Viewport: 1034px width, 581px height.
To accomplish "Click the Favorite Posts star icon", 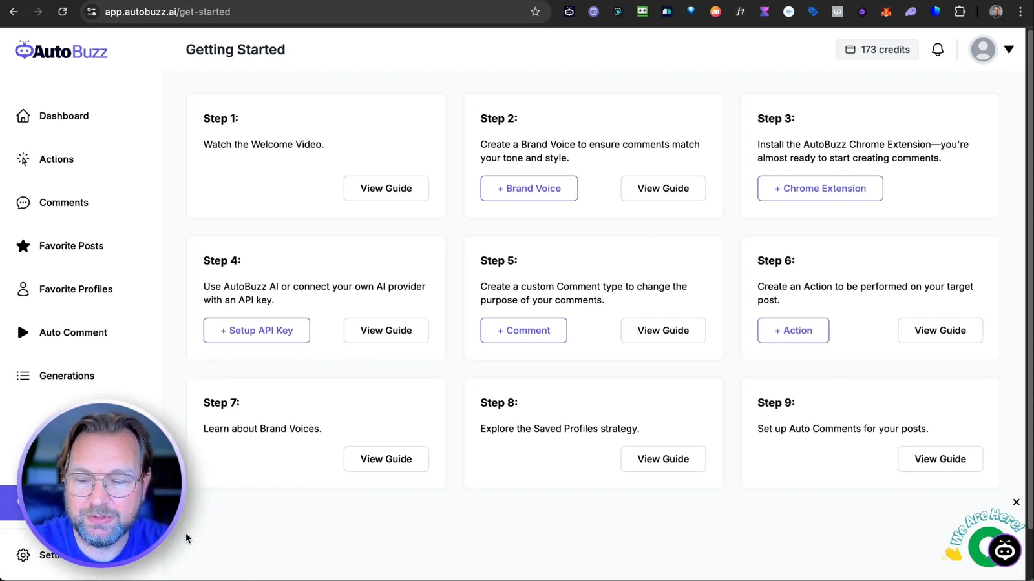I will coord(23,246).
